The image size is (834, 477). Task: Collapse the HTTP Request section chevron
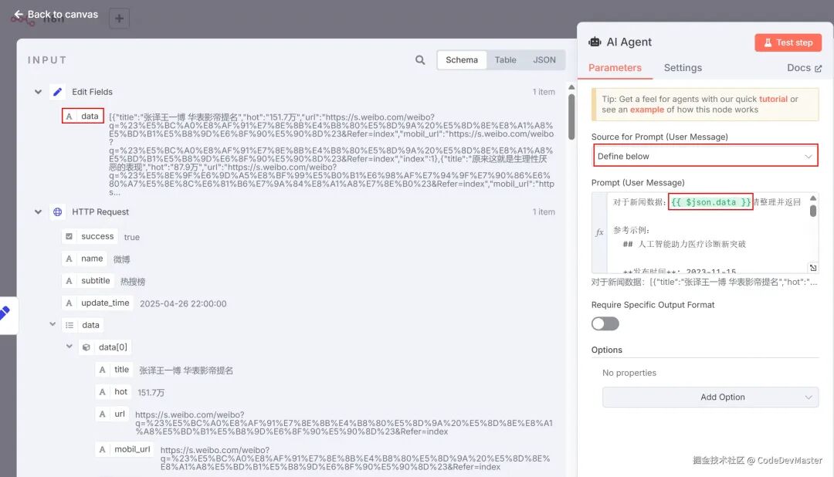38,211
